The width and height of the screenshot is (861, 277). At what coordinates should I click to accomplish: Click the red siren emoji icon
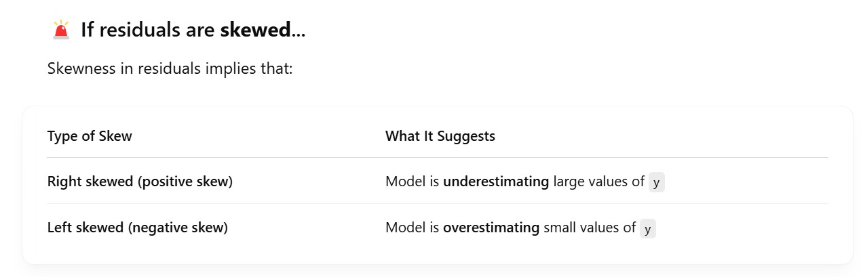(x=61, y=30)
